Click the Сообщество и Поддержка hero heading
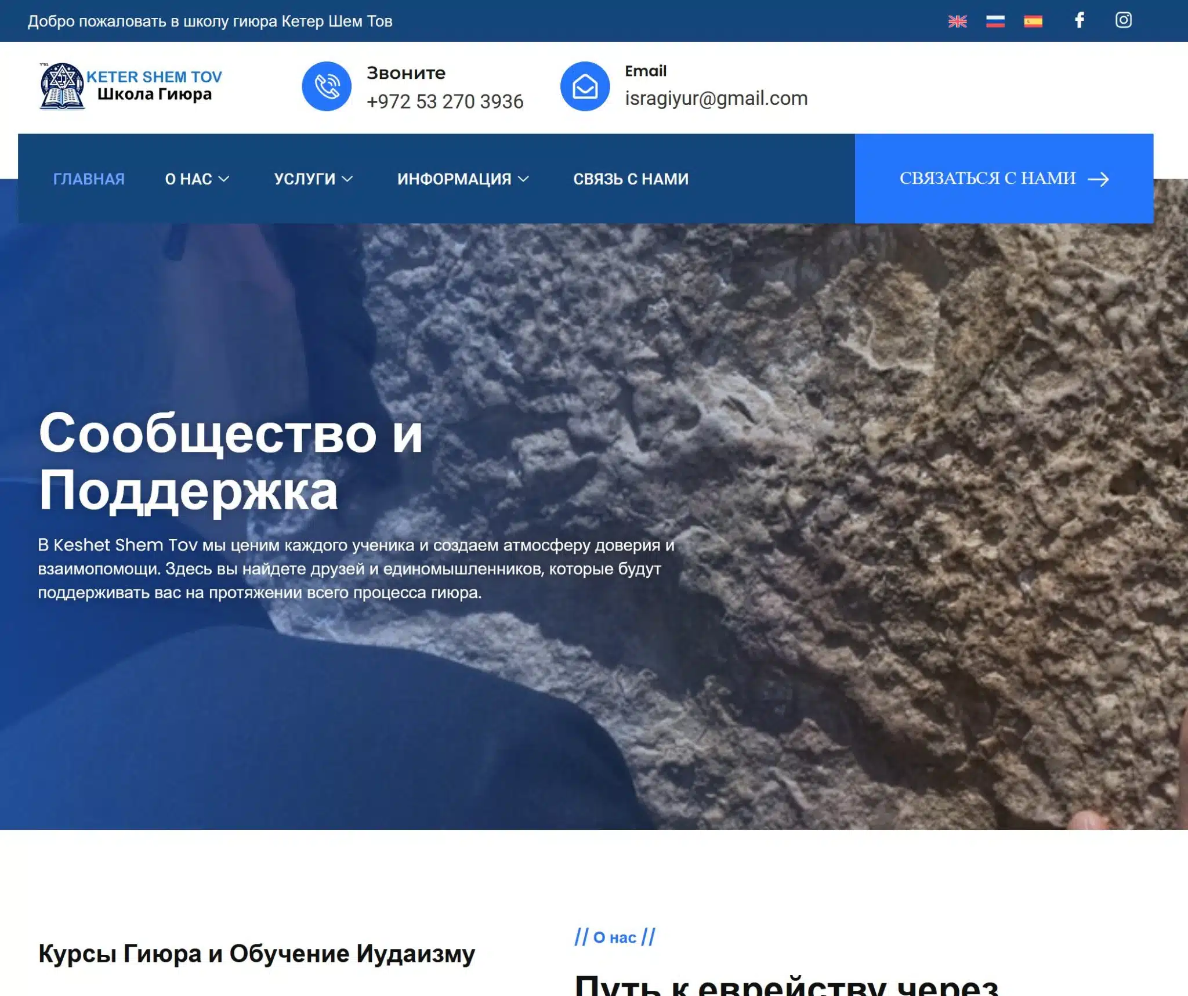 point(230,461)
